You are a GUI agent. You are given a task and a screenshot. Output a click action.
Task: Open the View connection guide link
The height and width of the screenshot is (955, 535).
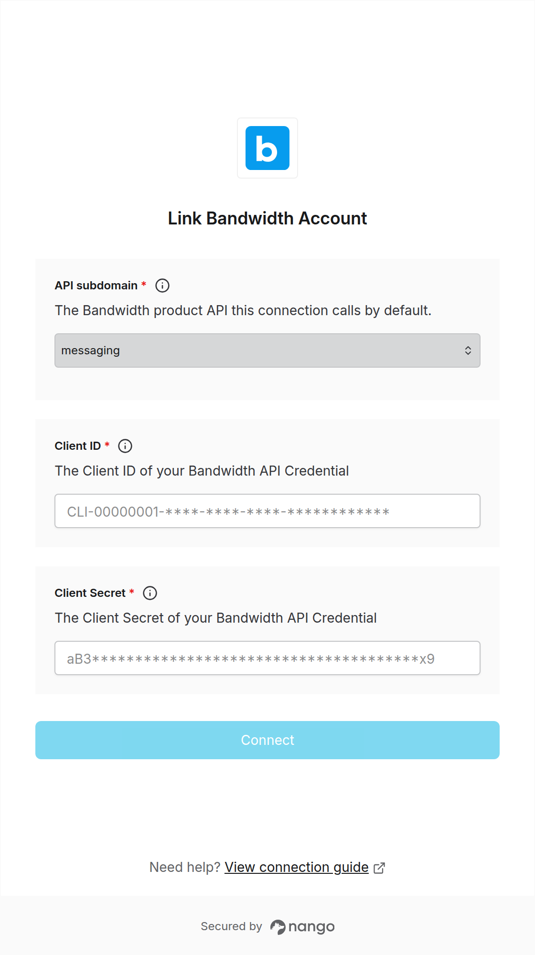tap(297, 867)
